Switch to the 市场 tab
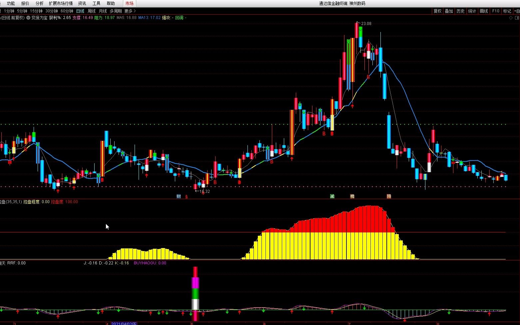The image size is (520, 325). tap(130, 3)
